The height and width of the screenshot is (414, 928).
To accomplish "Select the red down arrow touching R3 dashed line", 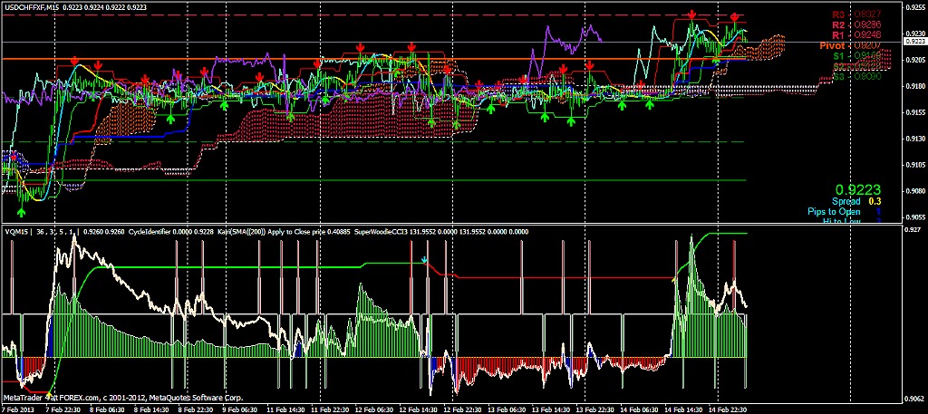I will [692, 15].
